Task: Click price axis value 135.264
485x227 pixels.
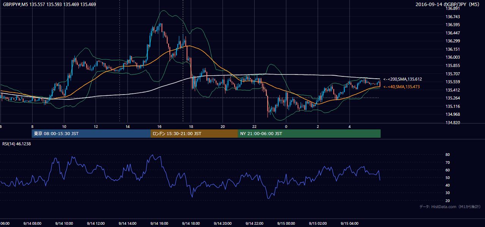Action: [x=453, y=98]
